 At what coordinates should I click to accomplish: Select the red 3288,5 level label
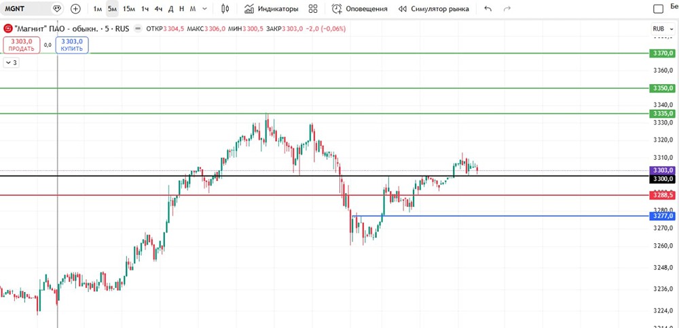click(662, 195)
